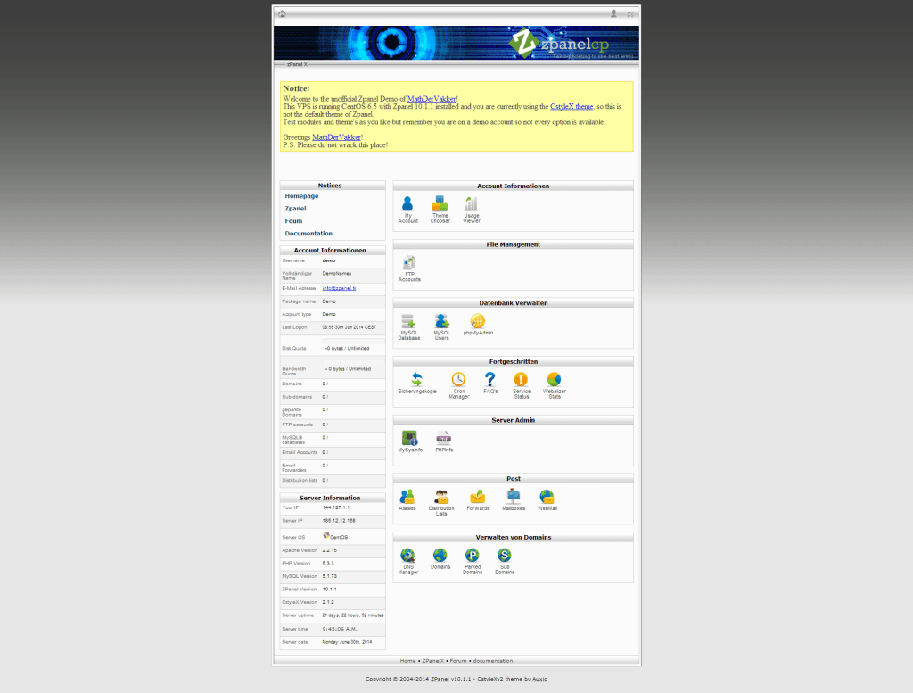This screenshot has height=693, width=913.
Task: Click the home icon in top bar
Action: click(x=282, y=14)
